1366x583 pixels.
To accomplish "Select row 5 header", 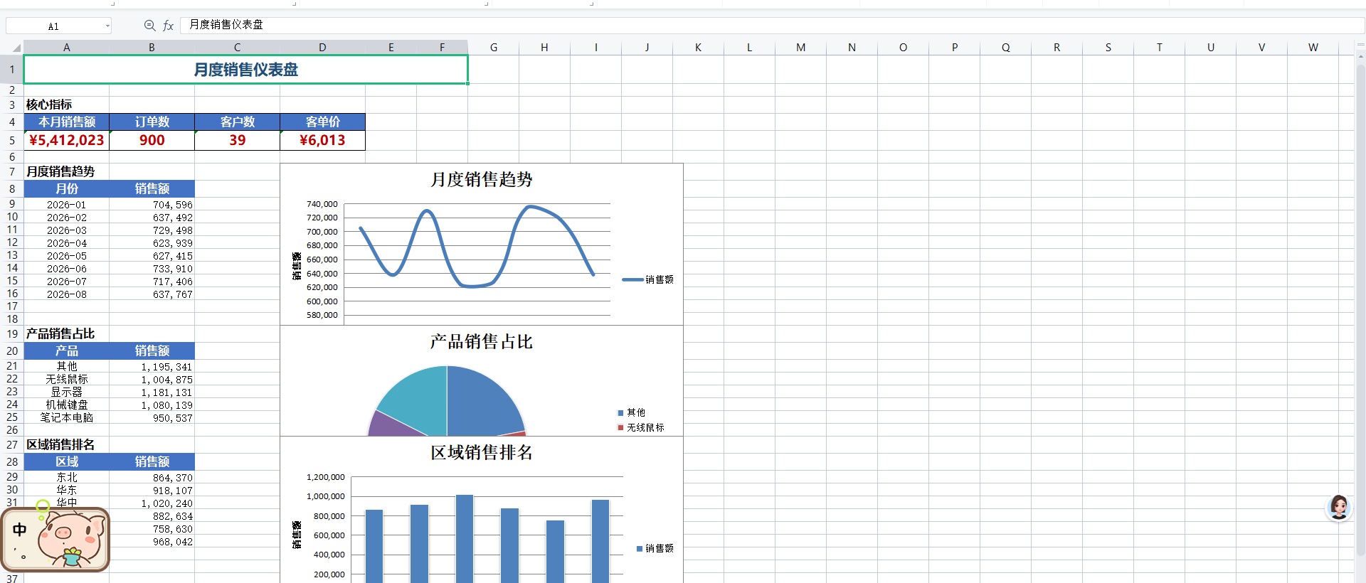I will click(12, 141).
